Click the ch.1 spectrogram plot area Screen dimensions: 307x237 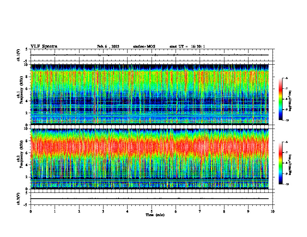point(150,94)
